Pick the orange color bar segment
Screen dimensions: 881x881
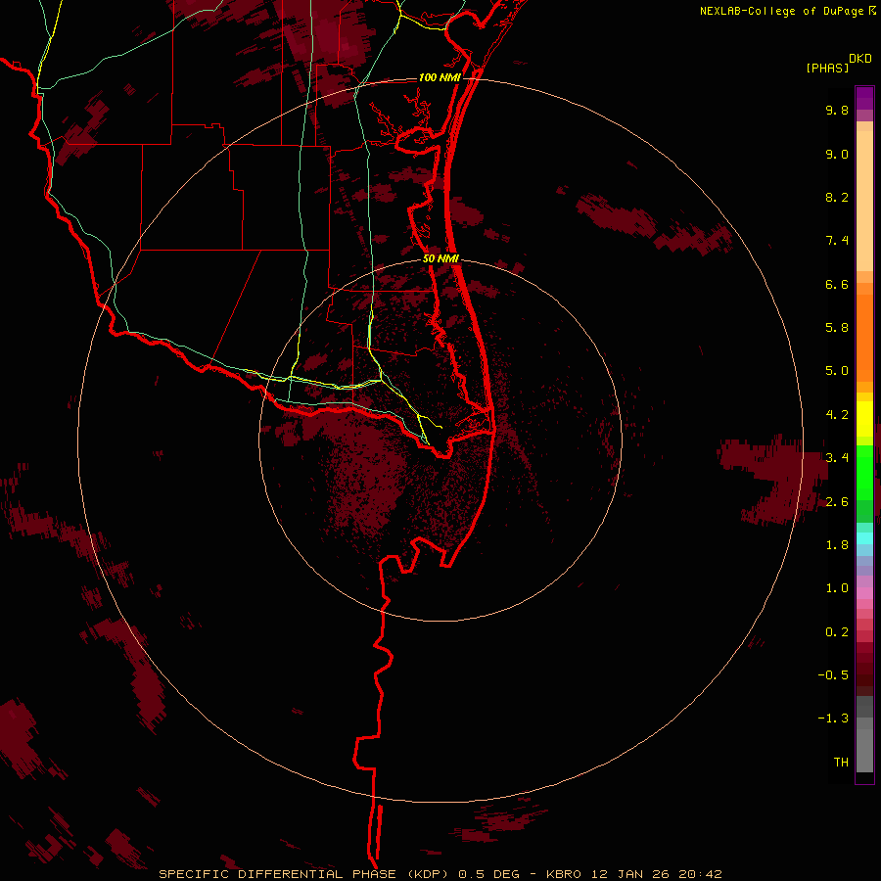864,339
